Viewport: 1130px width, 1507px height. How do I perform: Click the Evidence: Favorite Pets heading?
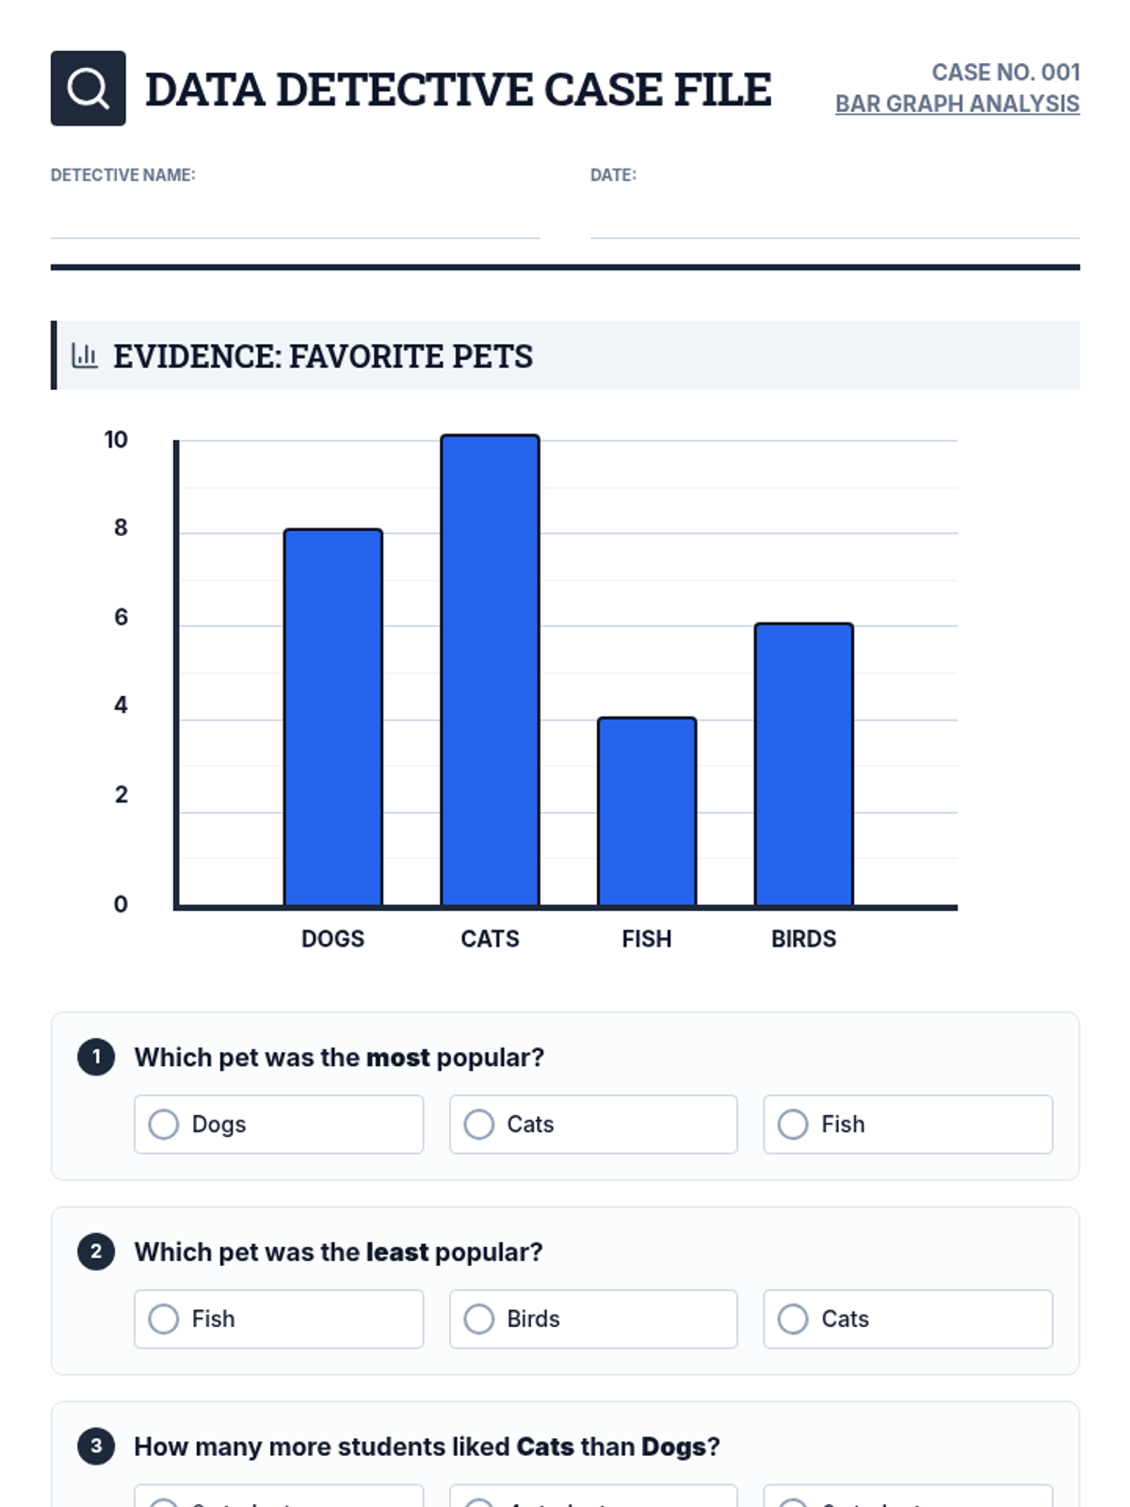(323, 356)
